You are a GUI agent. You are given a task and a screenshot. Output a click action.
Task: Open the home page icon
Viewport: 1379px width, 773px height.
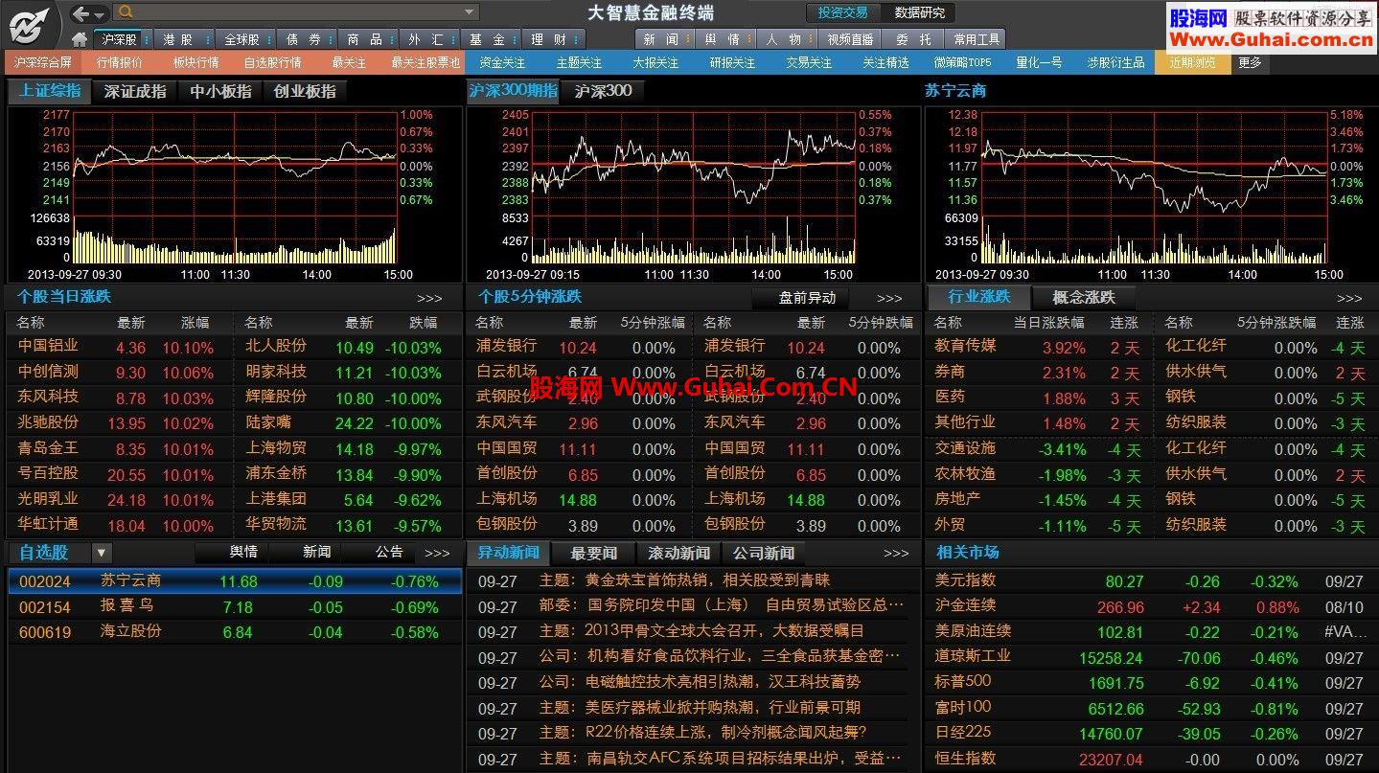(80, 39)
